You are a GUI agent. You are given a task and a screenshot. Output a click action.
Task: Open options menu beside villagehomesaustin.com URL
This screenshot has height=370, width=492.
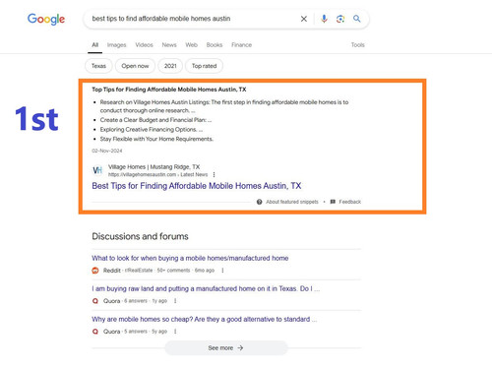(x=215, y=174)
